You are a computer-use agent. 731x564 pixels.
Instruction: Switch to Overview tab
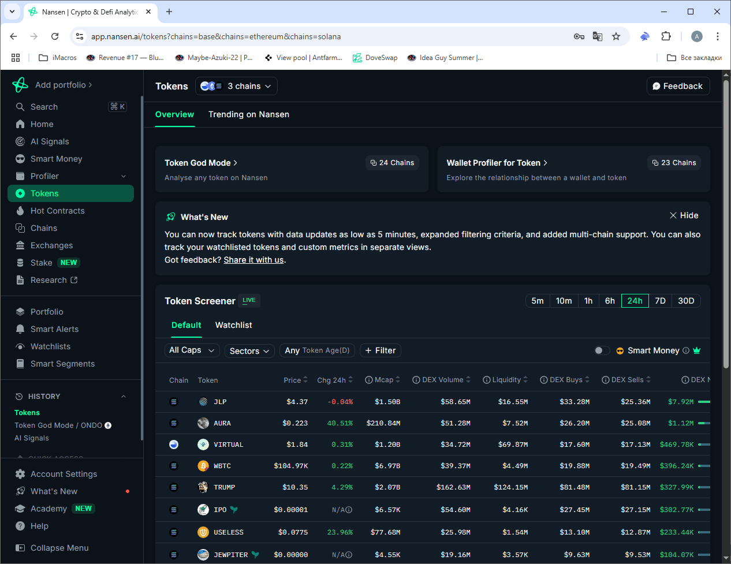(x=174, y=114)
